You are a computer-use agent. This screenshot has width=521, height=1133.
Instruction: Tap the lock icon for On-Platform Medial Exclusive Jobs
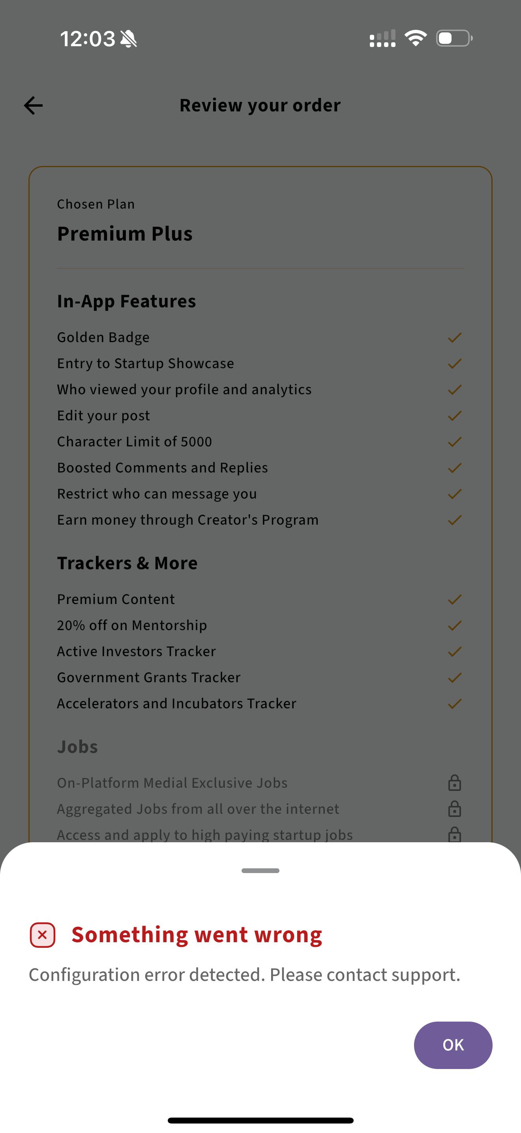pyautogui.click(x=454, y=783)
